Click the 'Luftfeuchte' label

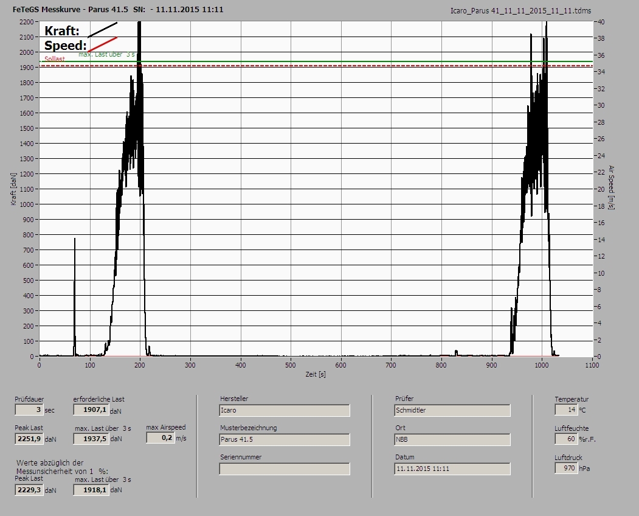(572, 429)
